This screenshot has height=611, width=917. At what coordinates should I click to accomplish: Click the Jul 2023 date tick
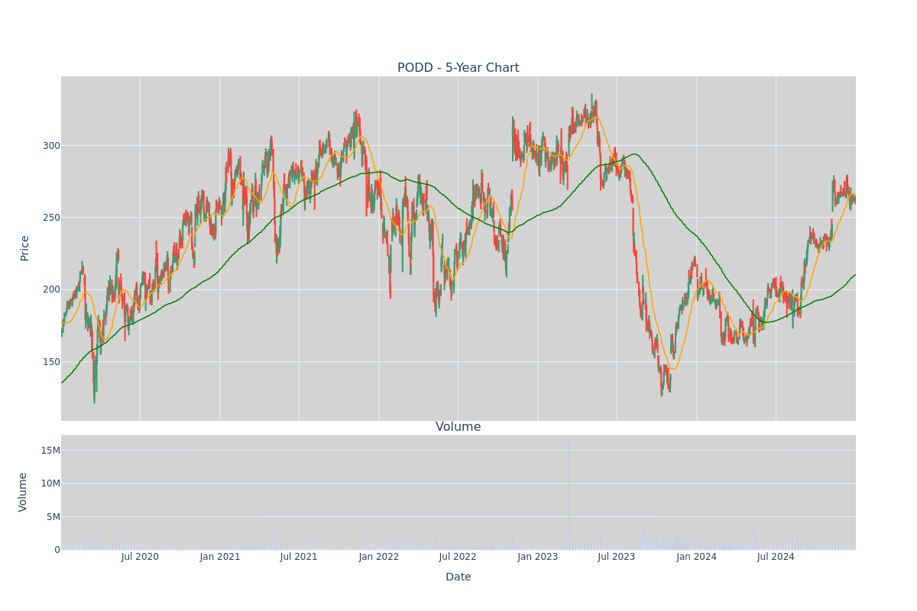(x=617, y=557)
